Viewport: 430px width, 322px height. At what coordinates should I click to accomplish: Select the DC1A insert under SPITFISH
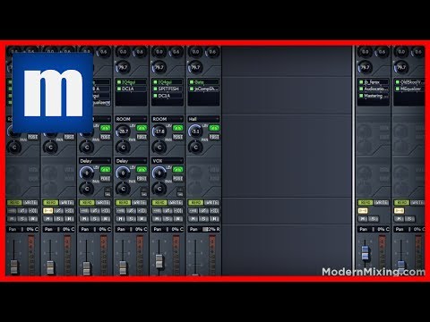[164, 96]
